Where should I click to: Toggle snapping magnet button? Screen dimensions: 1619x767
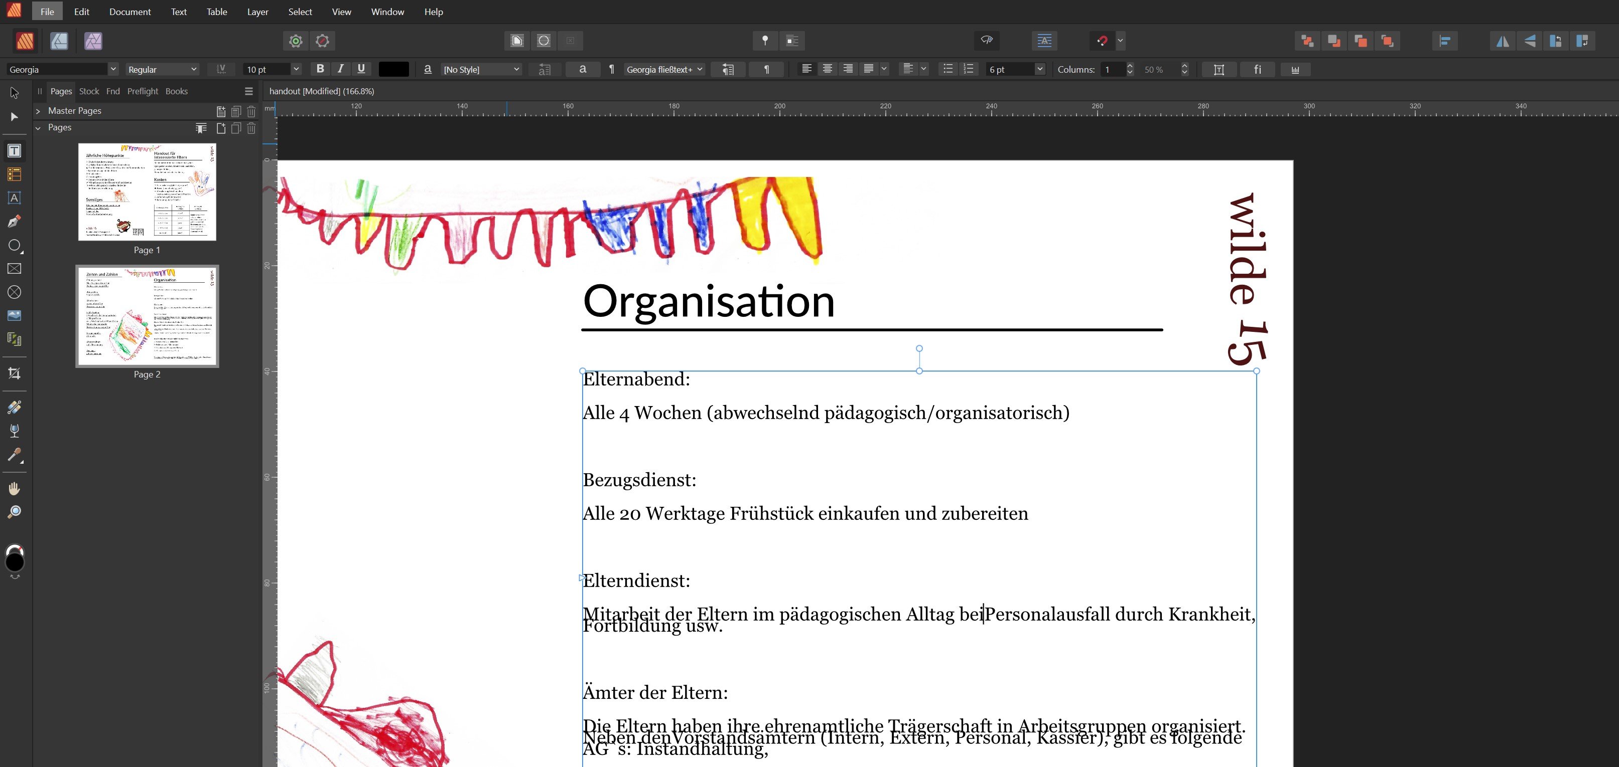point(1102,41)
